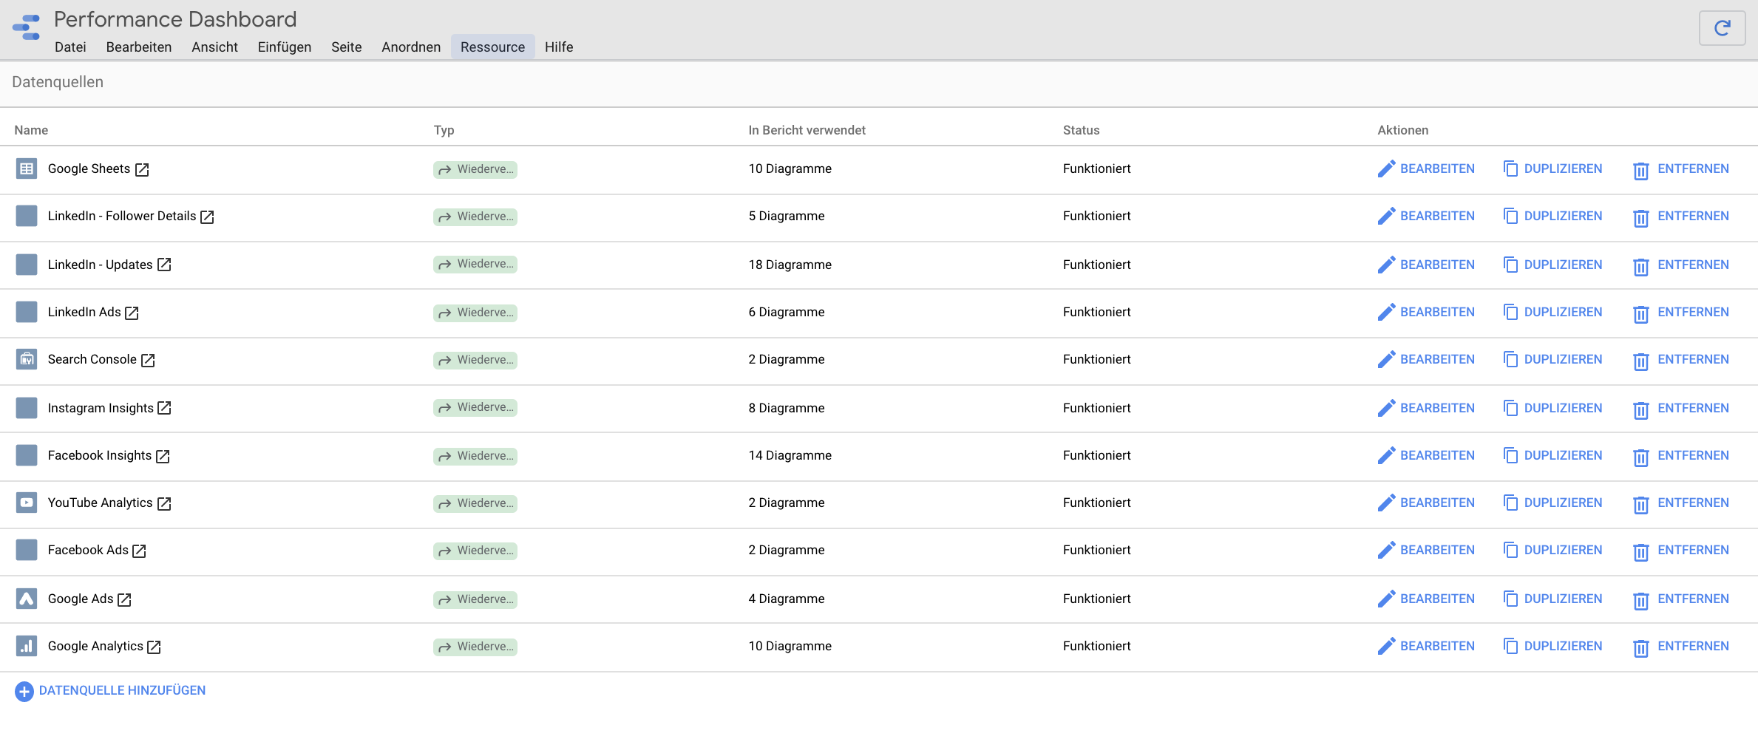
Task: Edit the YouTube Analytics data source
Action: tap(1426, 503)
